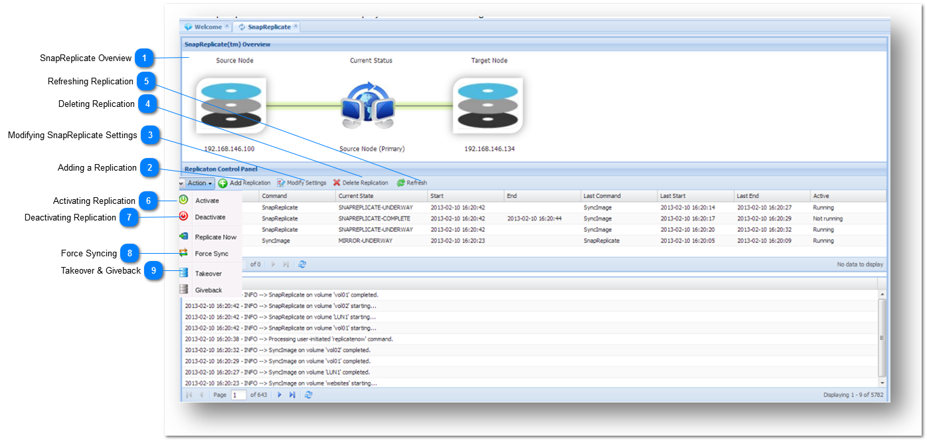This screenshot has height=441, width=927.
Task: Refresh the replication list with the toolbar Refresh icon
Action: tap(400, 182)
